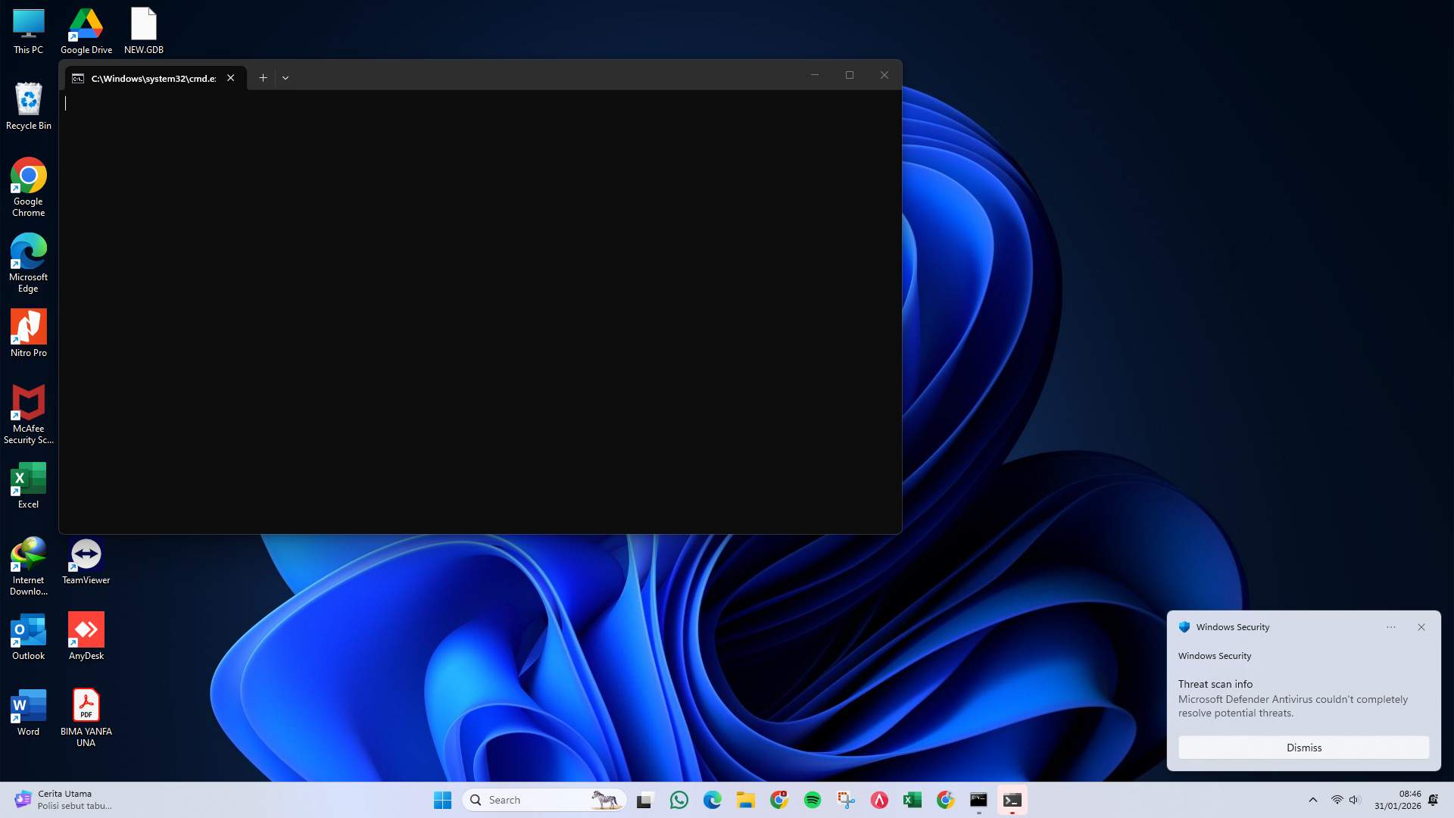The height and width of the screenshot is (818, 1454).
Task: Open WhatsApp from the taskbar
Action: coord(679,799)
